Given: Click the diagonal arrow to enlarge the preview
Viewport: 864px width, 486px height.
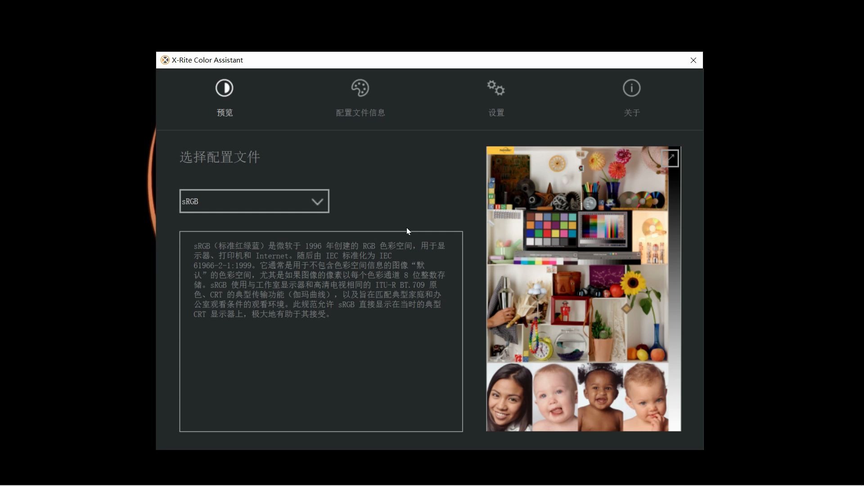Looking at the screenshot, I should point(670,158).
